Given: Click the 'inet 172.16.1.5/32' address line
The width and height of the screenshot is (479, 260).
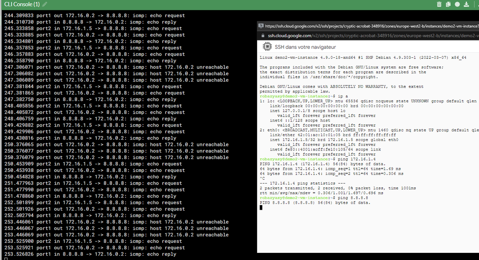Looking at the screenshot, I should (334, 140).
